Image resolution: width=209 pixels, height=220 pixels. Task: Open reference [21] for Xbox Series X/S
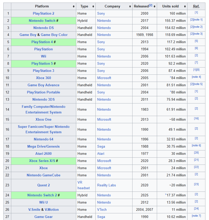196,160
